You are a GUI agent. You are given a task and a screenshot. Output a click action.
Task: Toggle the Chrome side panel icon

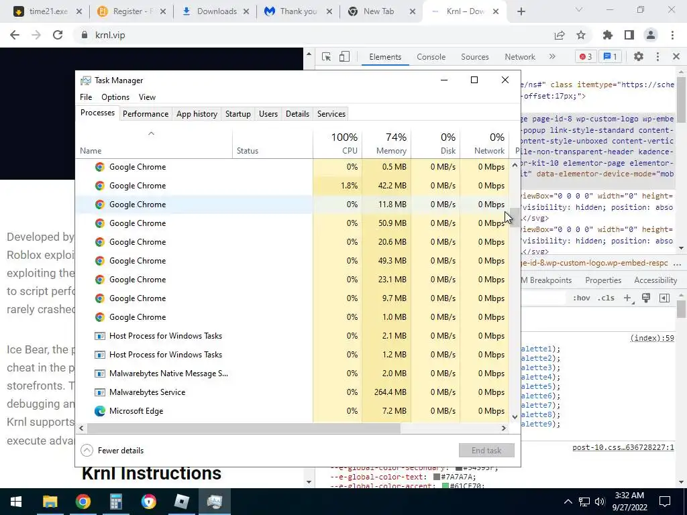[629, 35]
